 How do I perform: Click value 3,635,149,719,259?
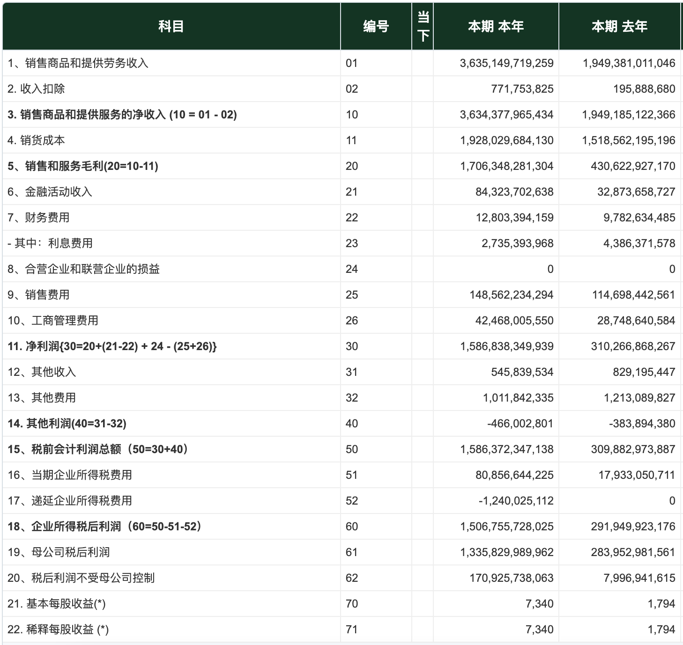507,63
